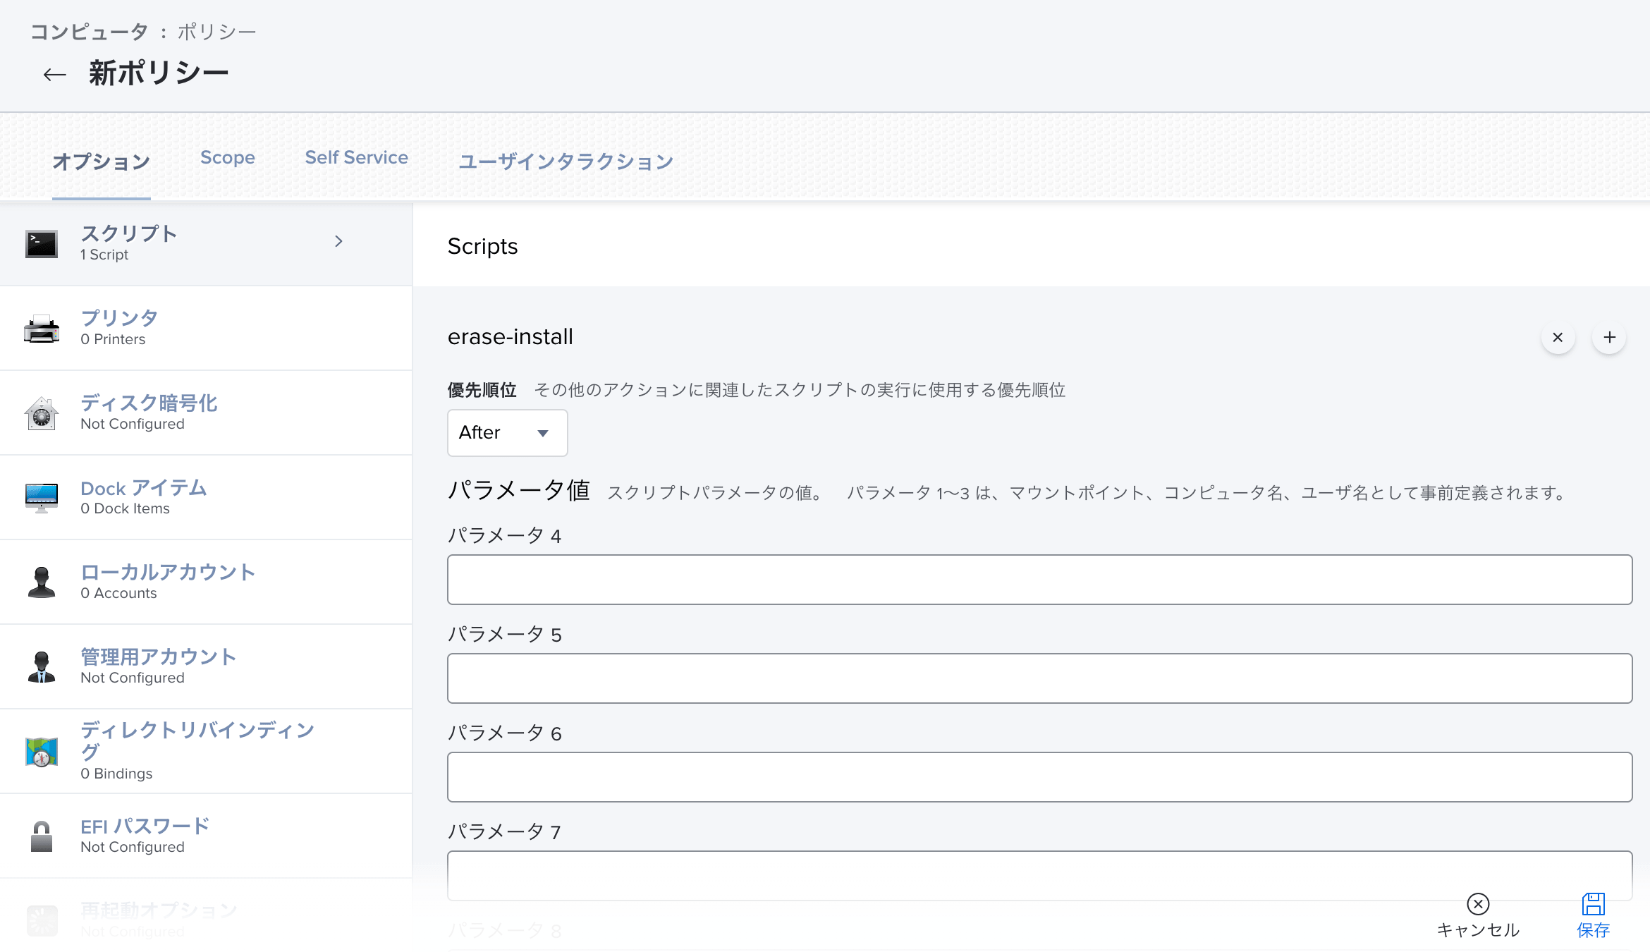This screenshot has width=1650, height=952.
Task: Switch to the Scope tab
Action: [227, 158]
